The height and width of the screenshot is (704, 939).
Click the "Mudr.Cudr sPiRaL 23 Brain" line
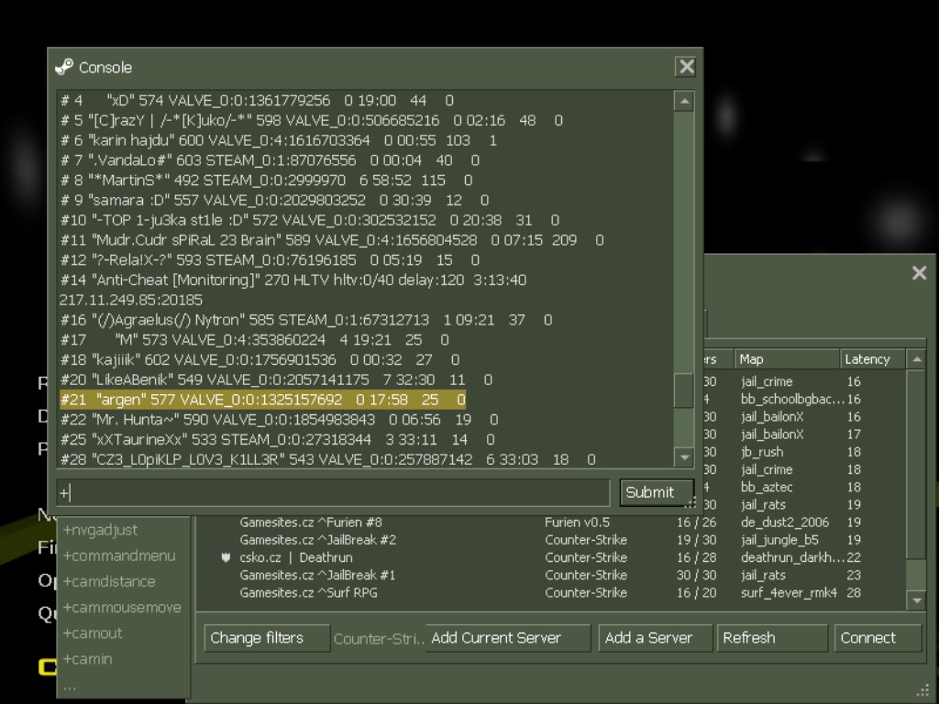pyautogui.click(x=332, y=240)
